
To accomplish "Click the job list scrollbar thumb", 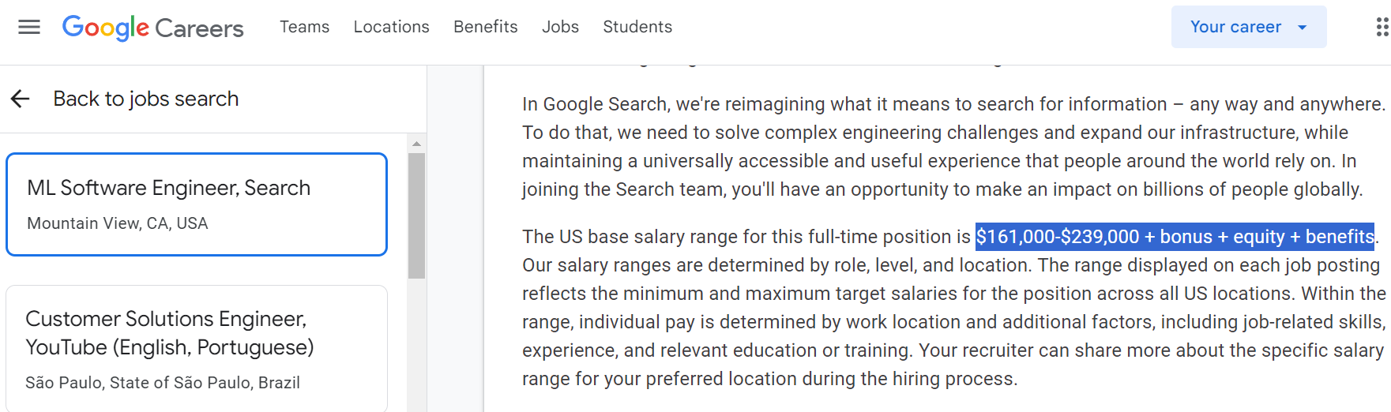I will pos(416,215).
